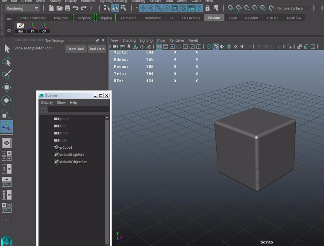The height and width of the screenshot is (246, 324).
Task: Click the FT shelf icon
Action: (32, 28)
